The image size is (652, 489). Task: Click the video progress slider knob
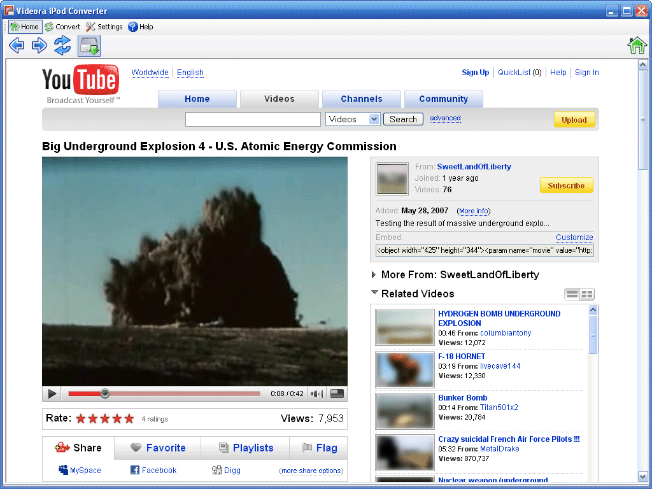(105, 393)
